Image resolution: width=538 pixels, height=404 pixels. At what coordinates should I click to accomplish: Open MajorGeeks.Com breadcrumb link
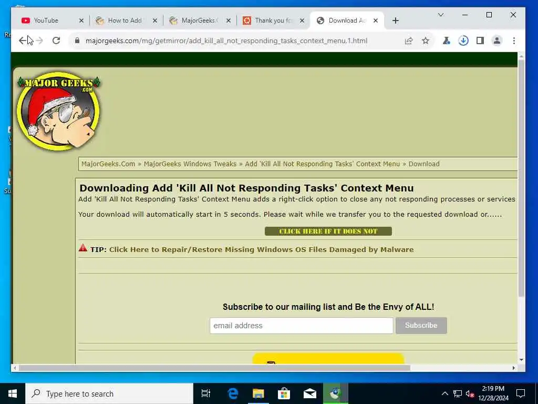coord(108,164)
